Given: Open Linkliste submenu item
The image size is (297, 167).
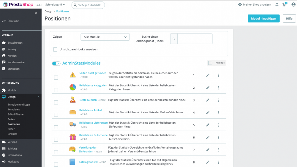Looking at the screenshot, I should coord(12,134).
